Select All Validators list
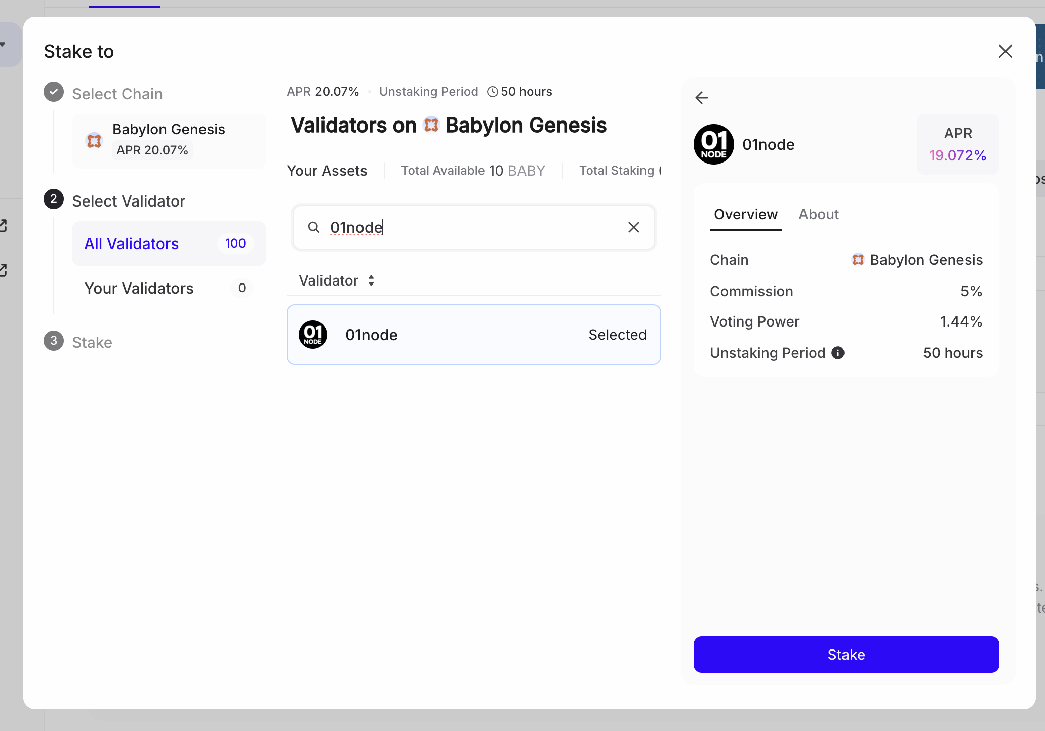This screenshot has width=1045, height=731. (x=169, y=243)
